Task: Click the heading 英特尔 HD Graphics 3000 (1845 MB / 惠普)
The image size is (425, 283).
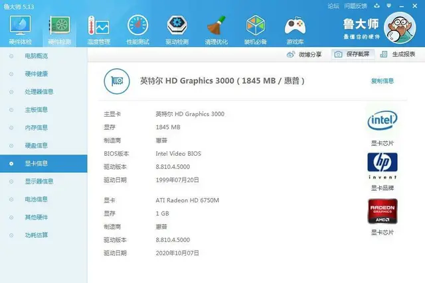Action: point(222,81)
